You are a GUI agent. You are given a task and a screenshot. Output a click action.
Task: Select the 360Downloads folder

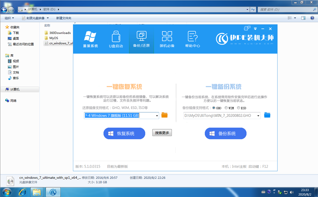click(60, 33)
